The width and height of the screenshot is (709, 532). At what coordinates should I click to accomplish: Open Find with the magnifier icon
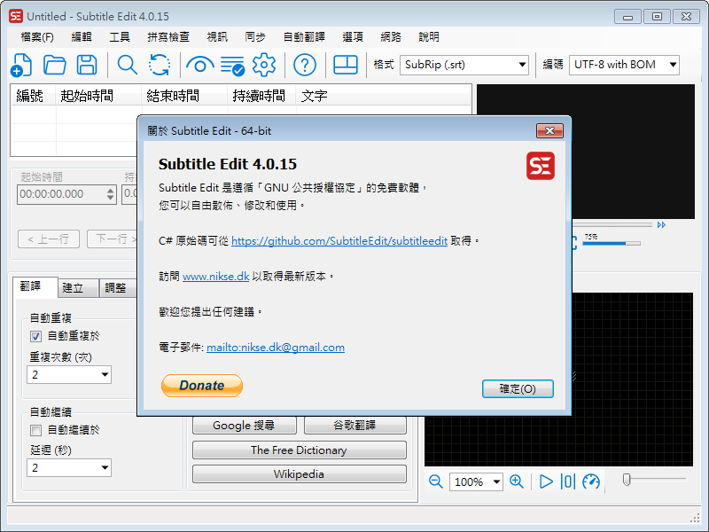tap(127, 65)
